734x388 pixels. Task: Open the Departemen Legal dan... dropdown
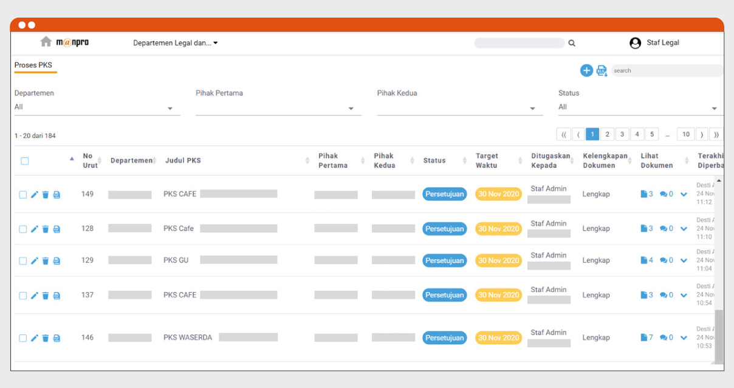pyautogui.click(x=176, y=43)
